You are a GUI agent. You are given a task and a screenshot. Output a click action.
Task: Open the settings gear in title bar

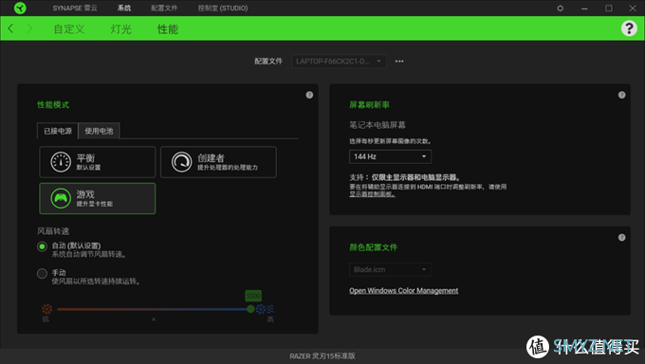[561, 9]
